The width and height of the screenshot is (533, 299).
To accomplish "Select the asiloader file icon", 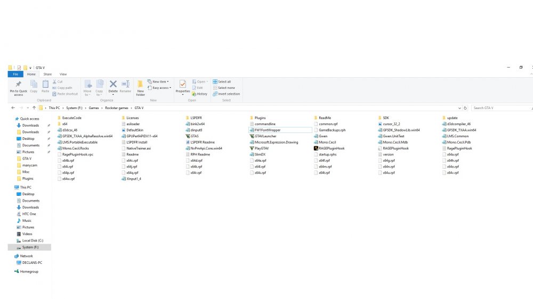I will (x=124, y=124).
